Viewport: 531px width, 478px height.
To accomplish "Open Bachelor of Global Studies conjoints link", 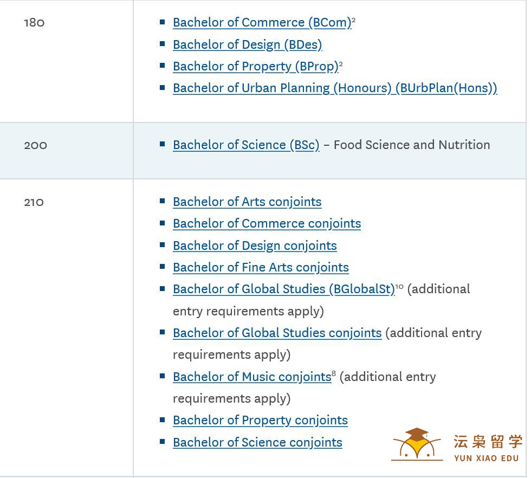I will point(277,333).
